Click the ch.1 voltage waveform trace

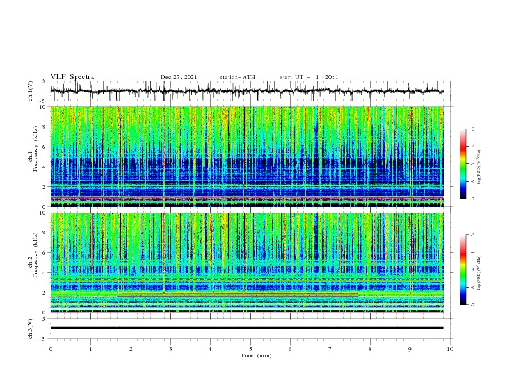point(246,91)
